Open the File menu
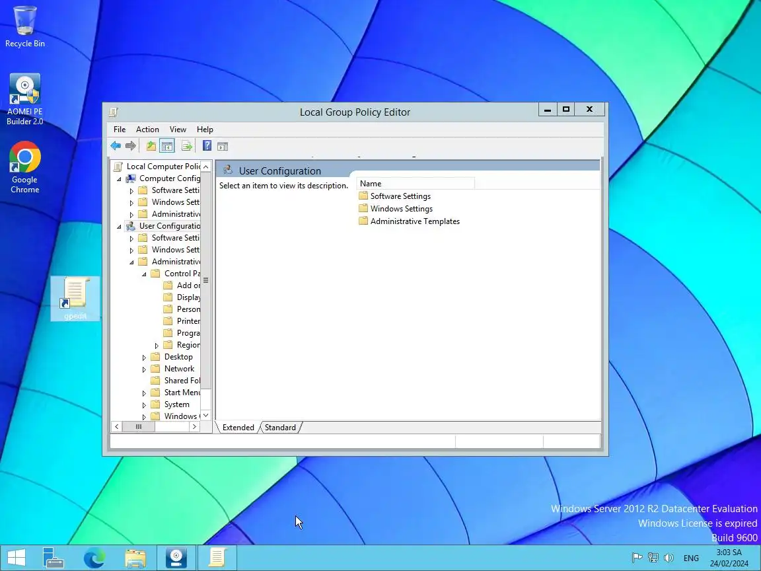This screenshot has height=571, width=761. (120, 129)
